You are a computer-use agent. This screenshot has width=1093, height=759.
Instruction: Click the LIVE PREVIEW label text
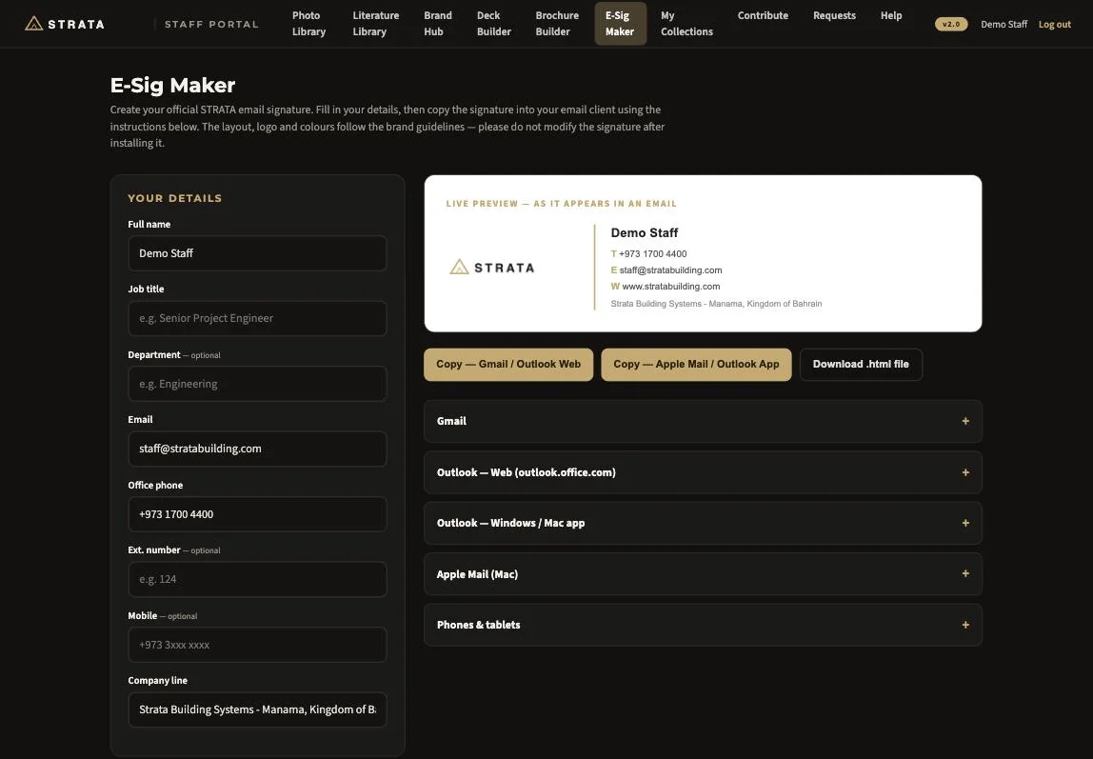pyautogui.click(x=561, y=204)
